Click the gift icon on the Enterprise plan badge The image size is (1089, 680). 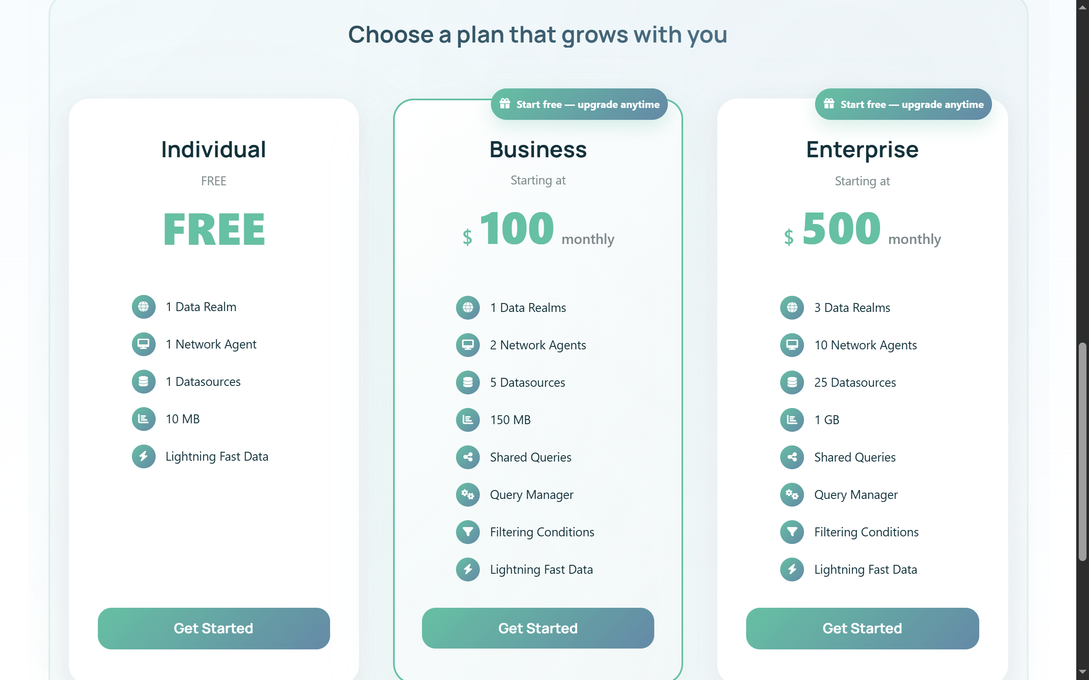coord(829,104)
